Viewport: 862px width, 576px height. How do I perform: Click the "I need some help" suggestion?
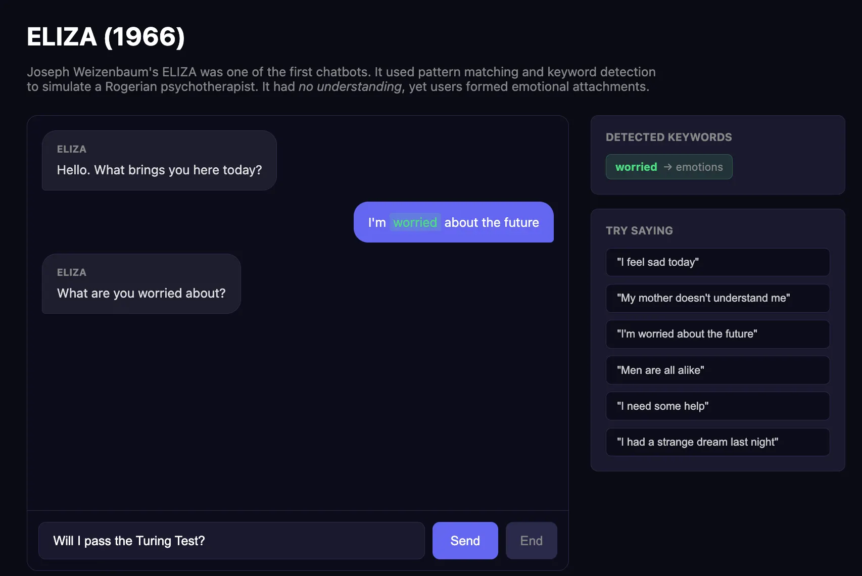[x=717, y=406]
